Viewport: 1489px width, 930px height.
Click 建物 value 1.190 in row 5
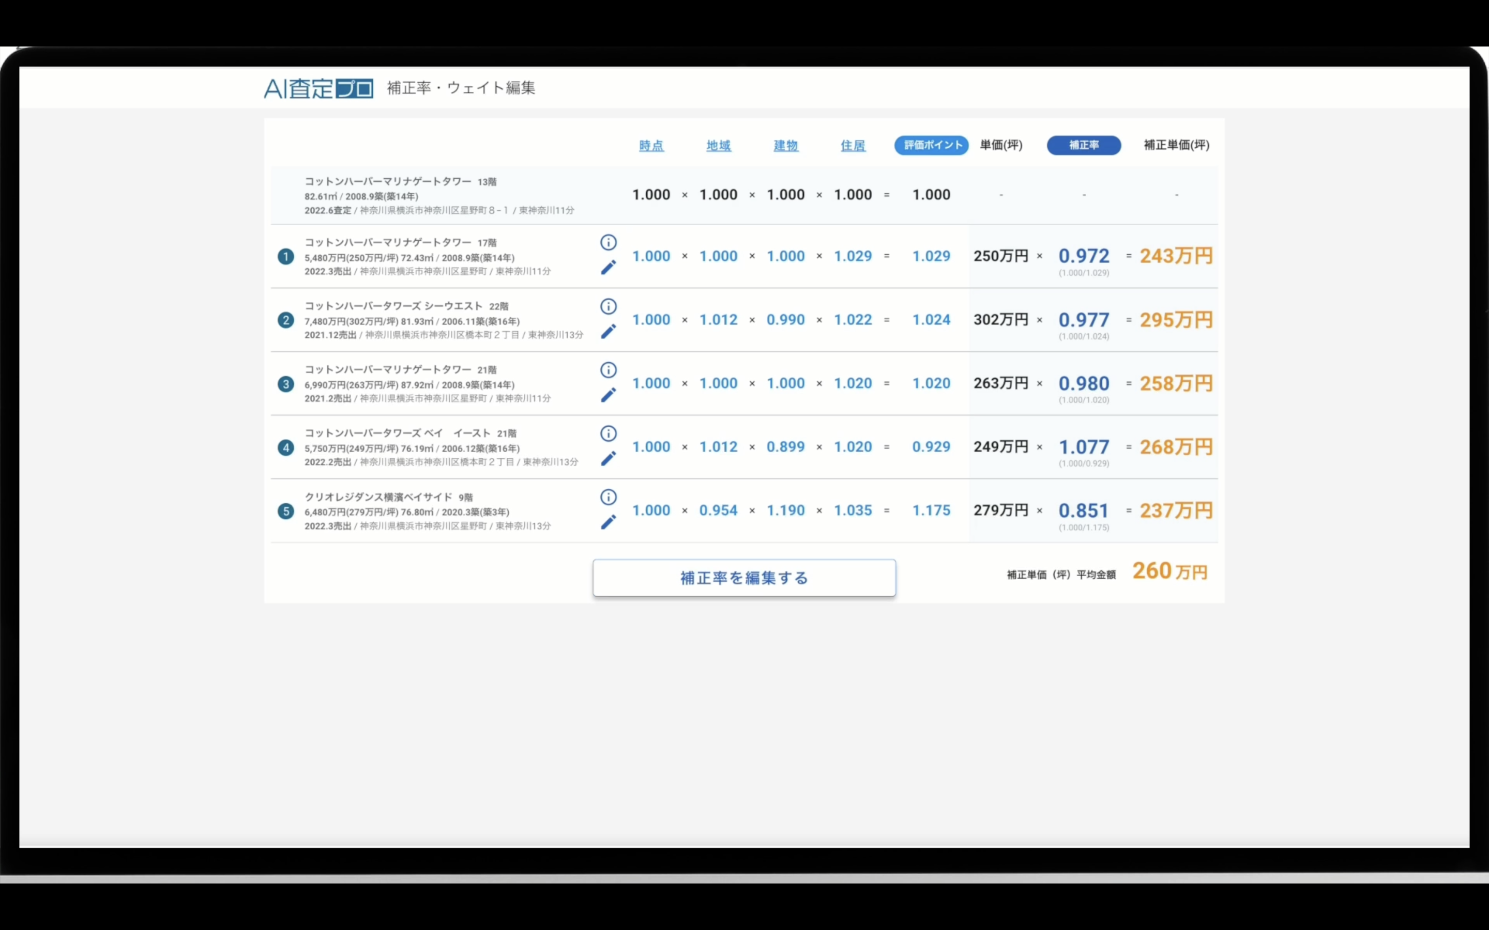pos(786,510)
